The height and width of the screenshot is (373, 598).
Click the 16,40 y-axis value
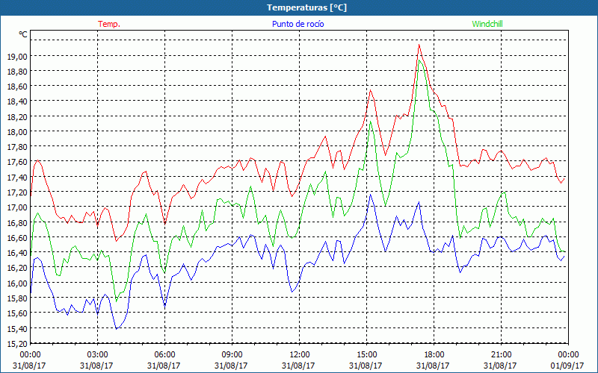17,252
